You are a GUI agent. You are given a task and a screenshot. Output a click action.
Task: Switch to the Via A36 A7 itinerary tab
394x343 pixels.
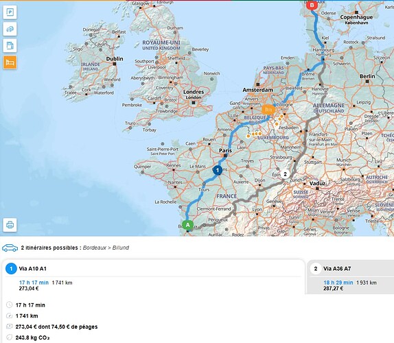[x=351, y=269]
